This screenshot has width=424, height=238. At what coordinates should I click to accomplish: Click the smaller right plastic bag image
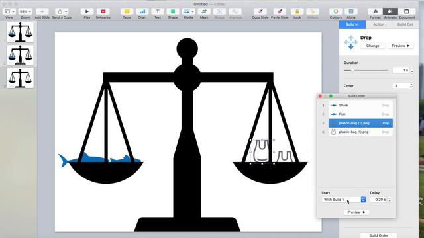[x=285, y=157]
